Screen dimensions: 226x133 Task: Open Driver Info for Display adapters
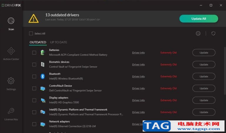point(138,100)
